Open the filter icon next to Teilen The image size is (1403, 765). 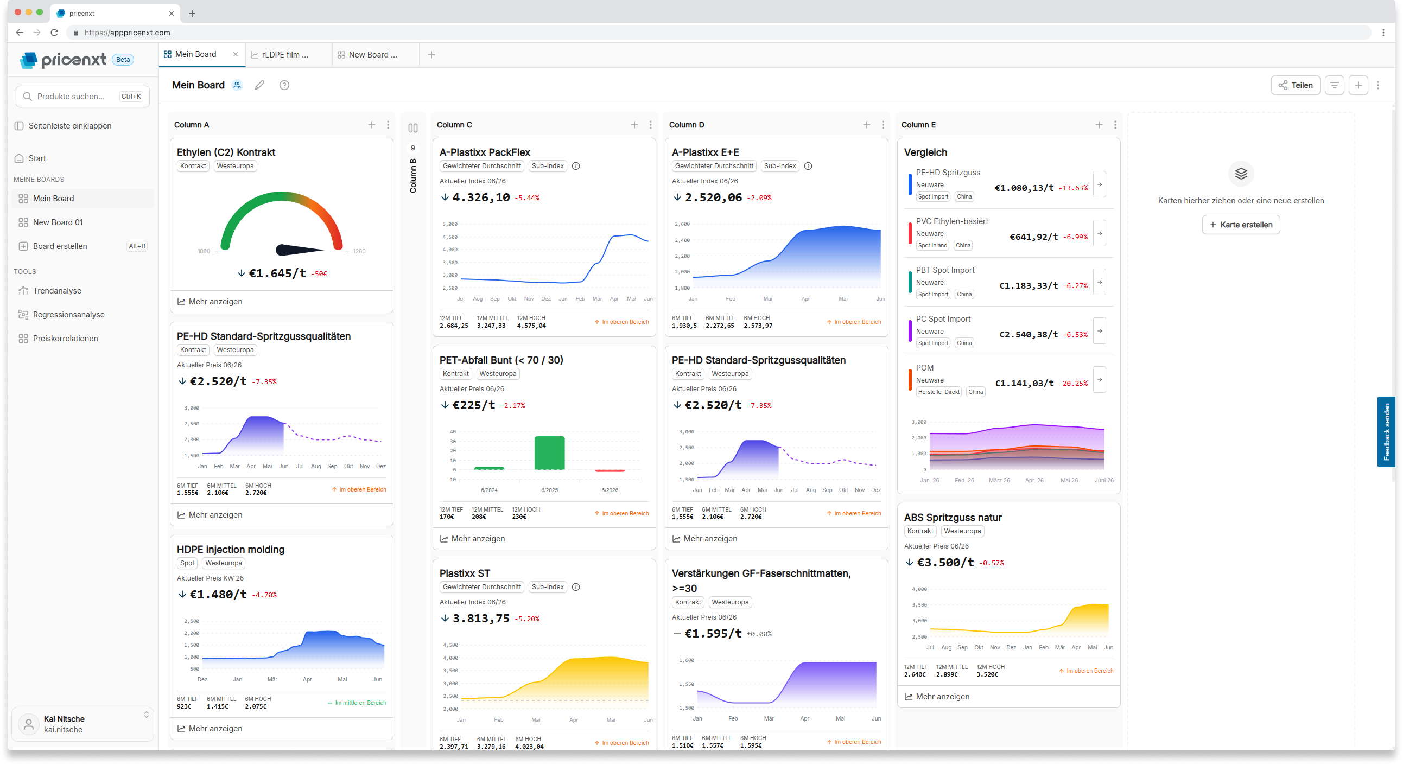coord(1335,85)
